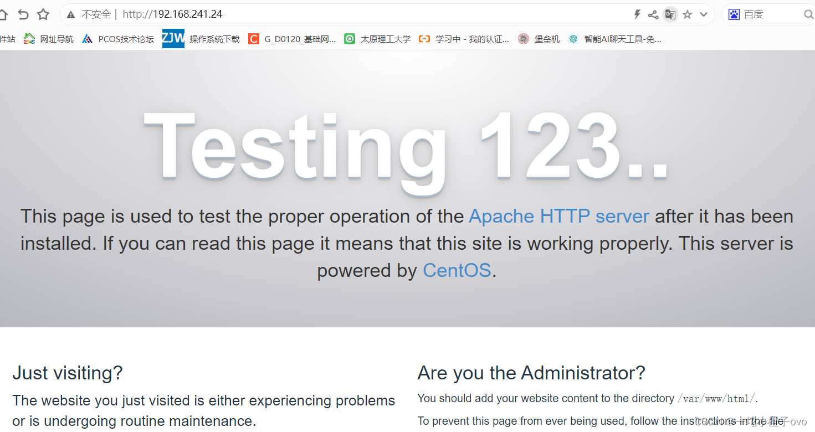Click the favorite star next to undo arrow

43,14
